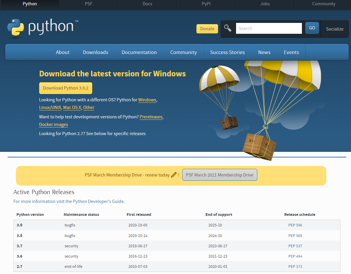Viewport: 351px width, 274px height.
Task: Follow the Other OS link
Action: coord(89,107)
